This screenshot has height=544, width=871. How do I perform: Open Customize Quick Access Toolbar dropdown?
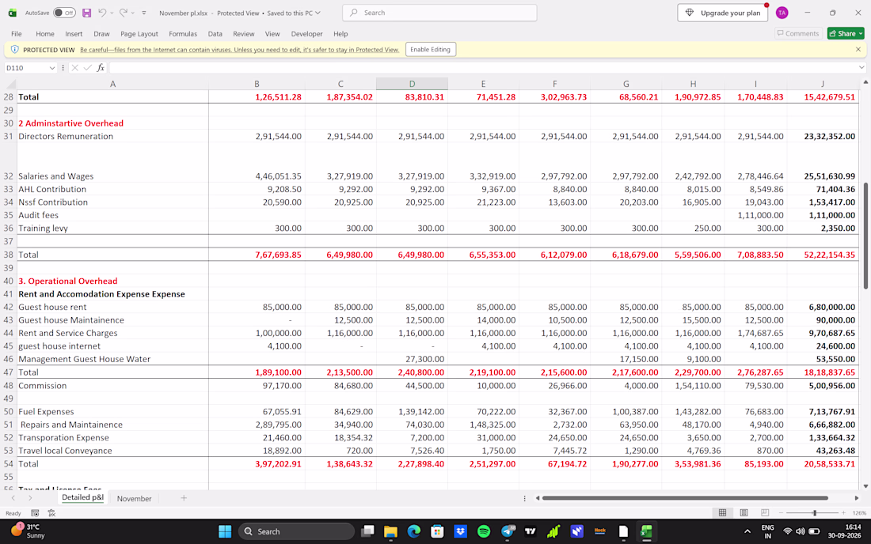(x=144, y=13)
